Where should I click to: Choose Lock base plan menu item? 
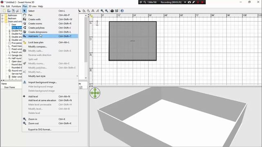tap(50, 42)
